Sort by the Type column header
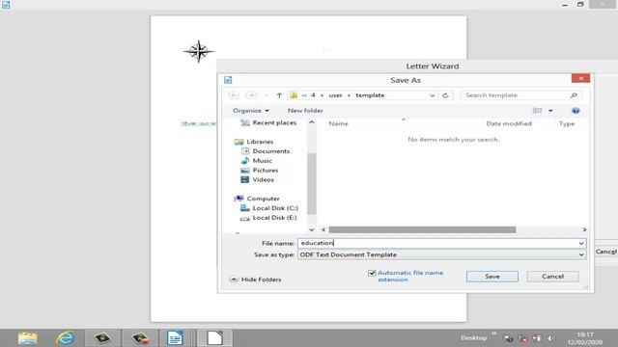The width and height of the screenshot is (618, 347). (x=567, y=123)
